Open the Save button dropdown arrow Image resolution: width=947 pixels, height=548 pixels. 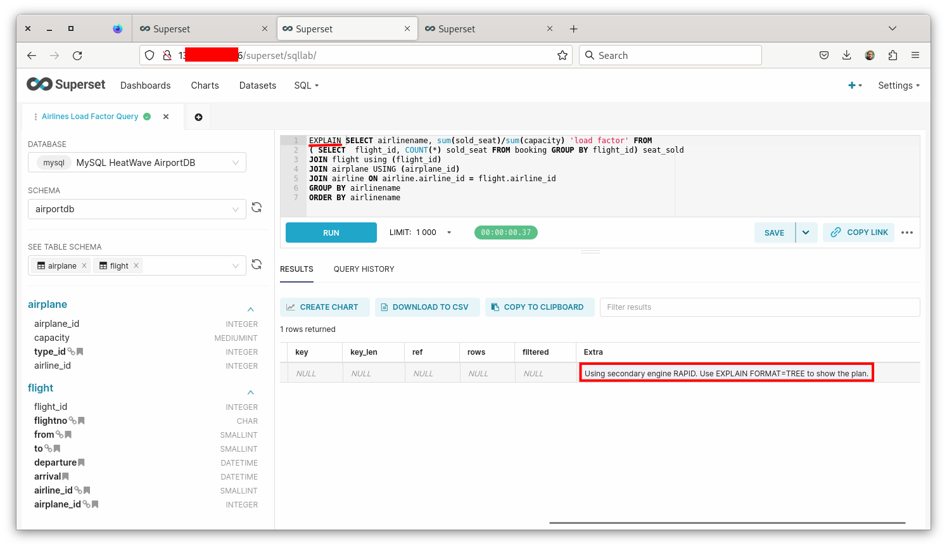(806, 233)
